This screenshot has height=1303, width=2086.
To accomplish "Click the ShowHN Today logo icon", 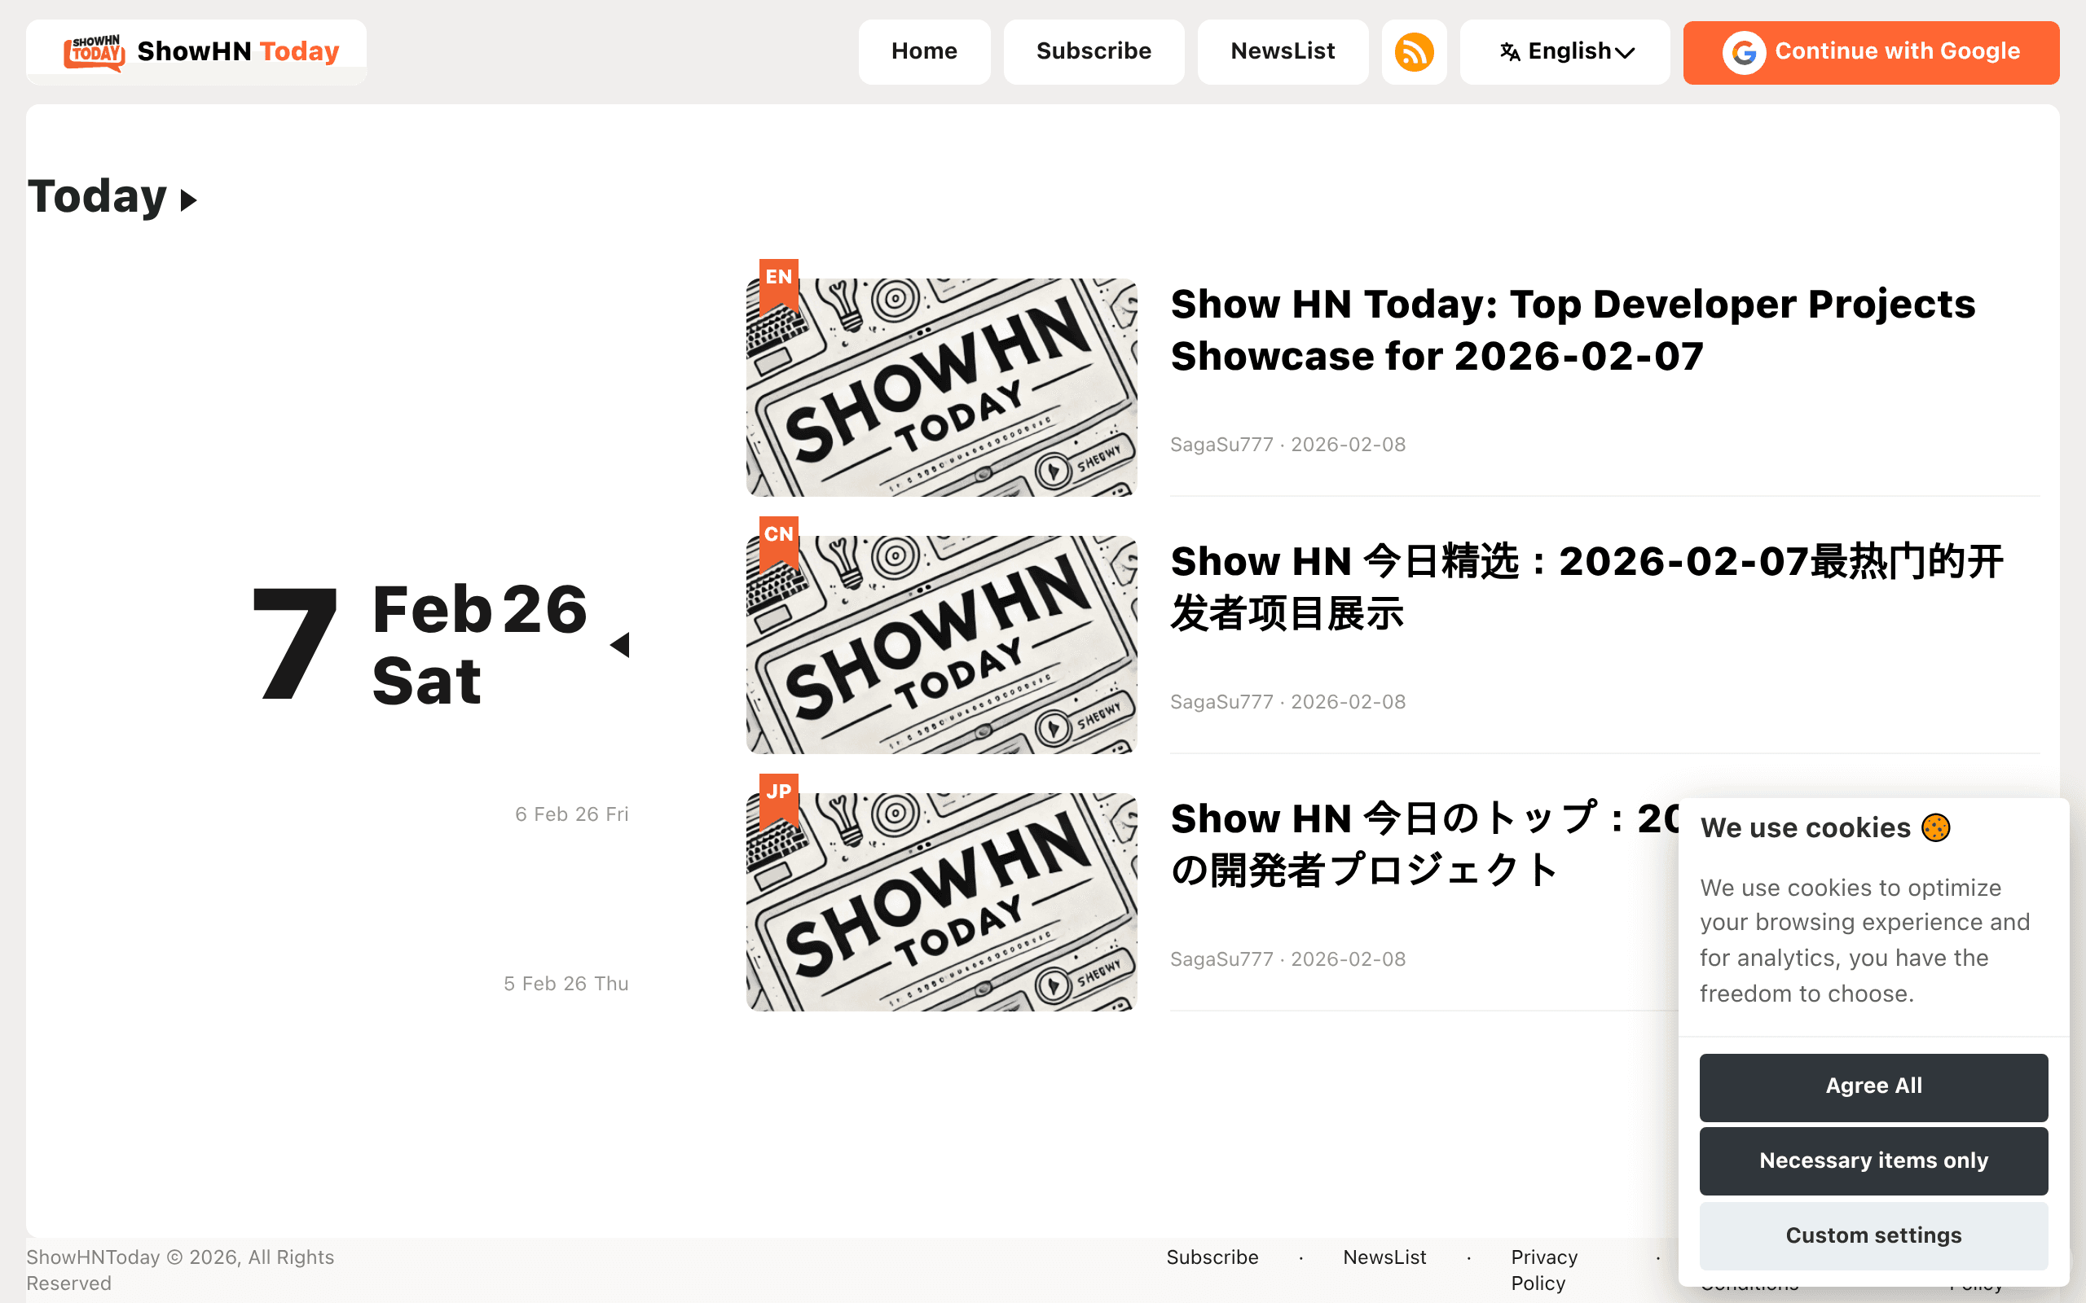I will (94, 51).
